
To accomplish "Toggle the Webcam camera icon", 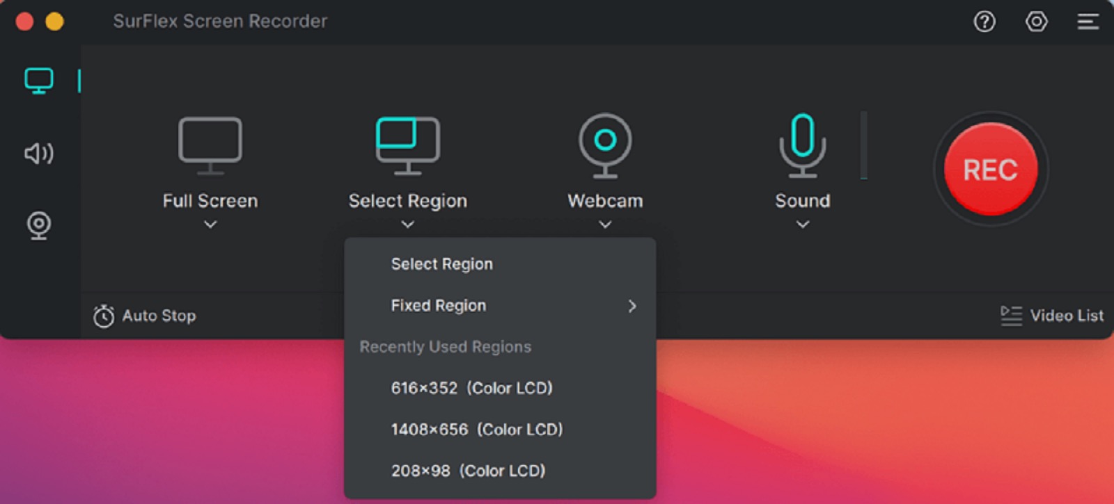I will [605, 145].
